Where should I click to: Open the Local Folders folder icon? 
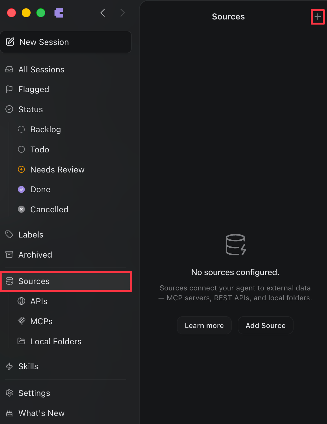21,341
